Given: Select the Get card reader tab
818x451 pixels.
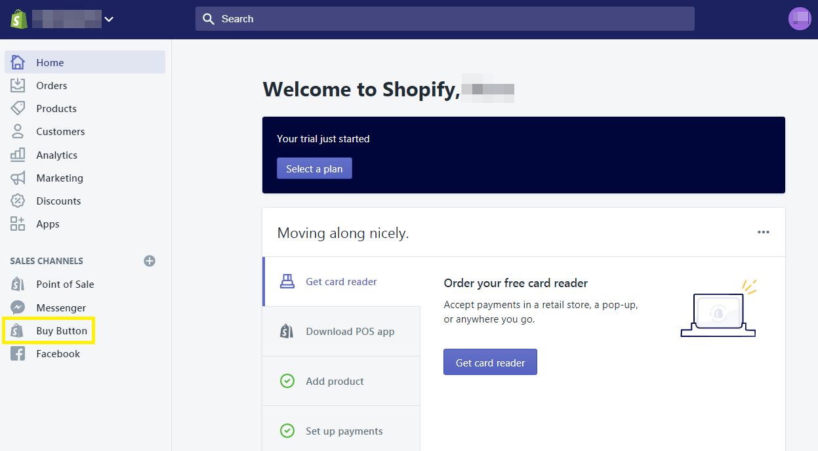Looking at the screenshot, I should point(342,282).
